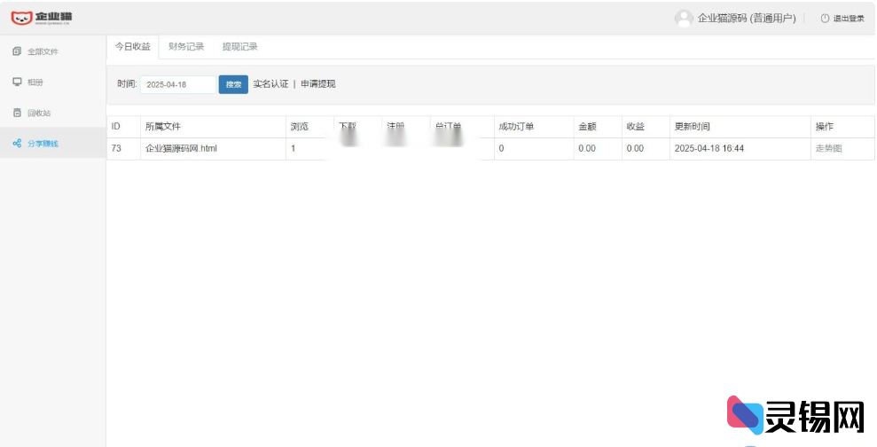
Task: Click the 更新时间 column header
Action: coord(692,127)
